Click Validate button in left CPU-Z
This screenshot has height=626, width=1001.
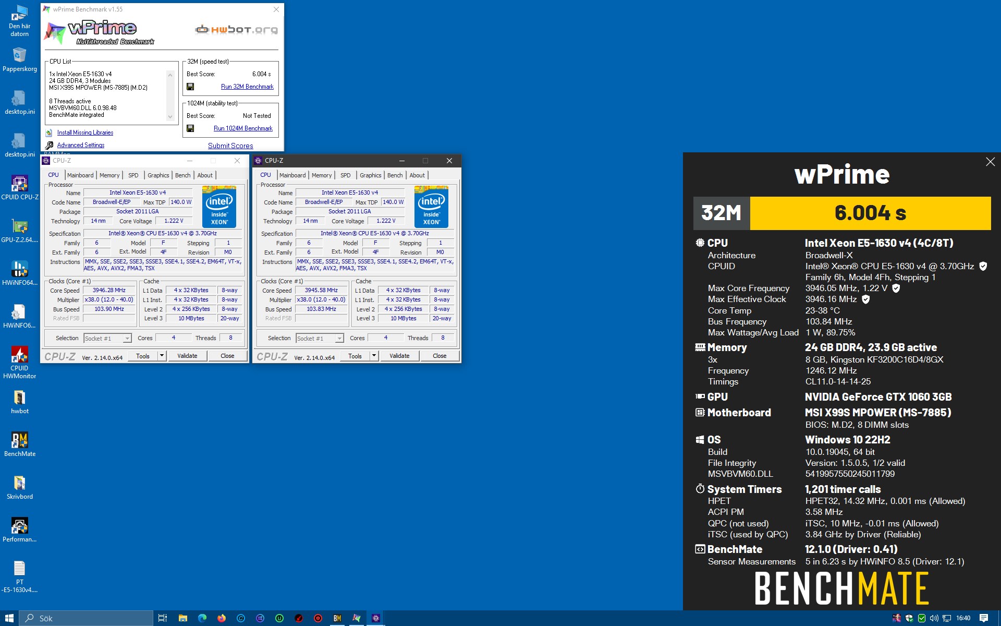click(187, 356)
